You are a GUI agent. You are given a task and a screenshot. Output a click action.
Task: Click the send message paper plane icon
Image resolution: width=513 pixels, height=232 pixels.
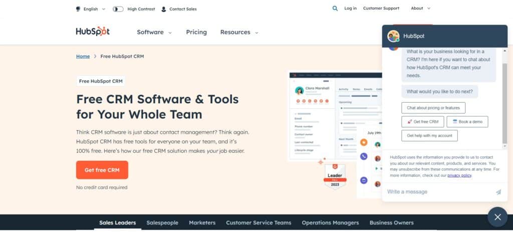click(x=498, y=192)
